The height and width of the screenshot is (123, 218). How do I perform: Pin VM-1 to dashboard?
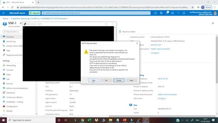coord(21,23)
